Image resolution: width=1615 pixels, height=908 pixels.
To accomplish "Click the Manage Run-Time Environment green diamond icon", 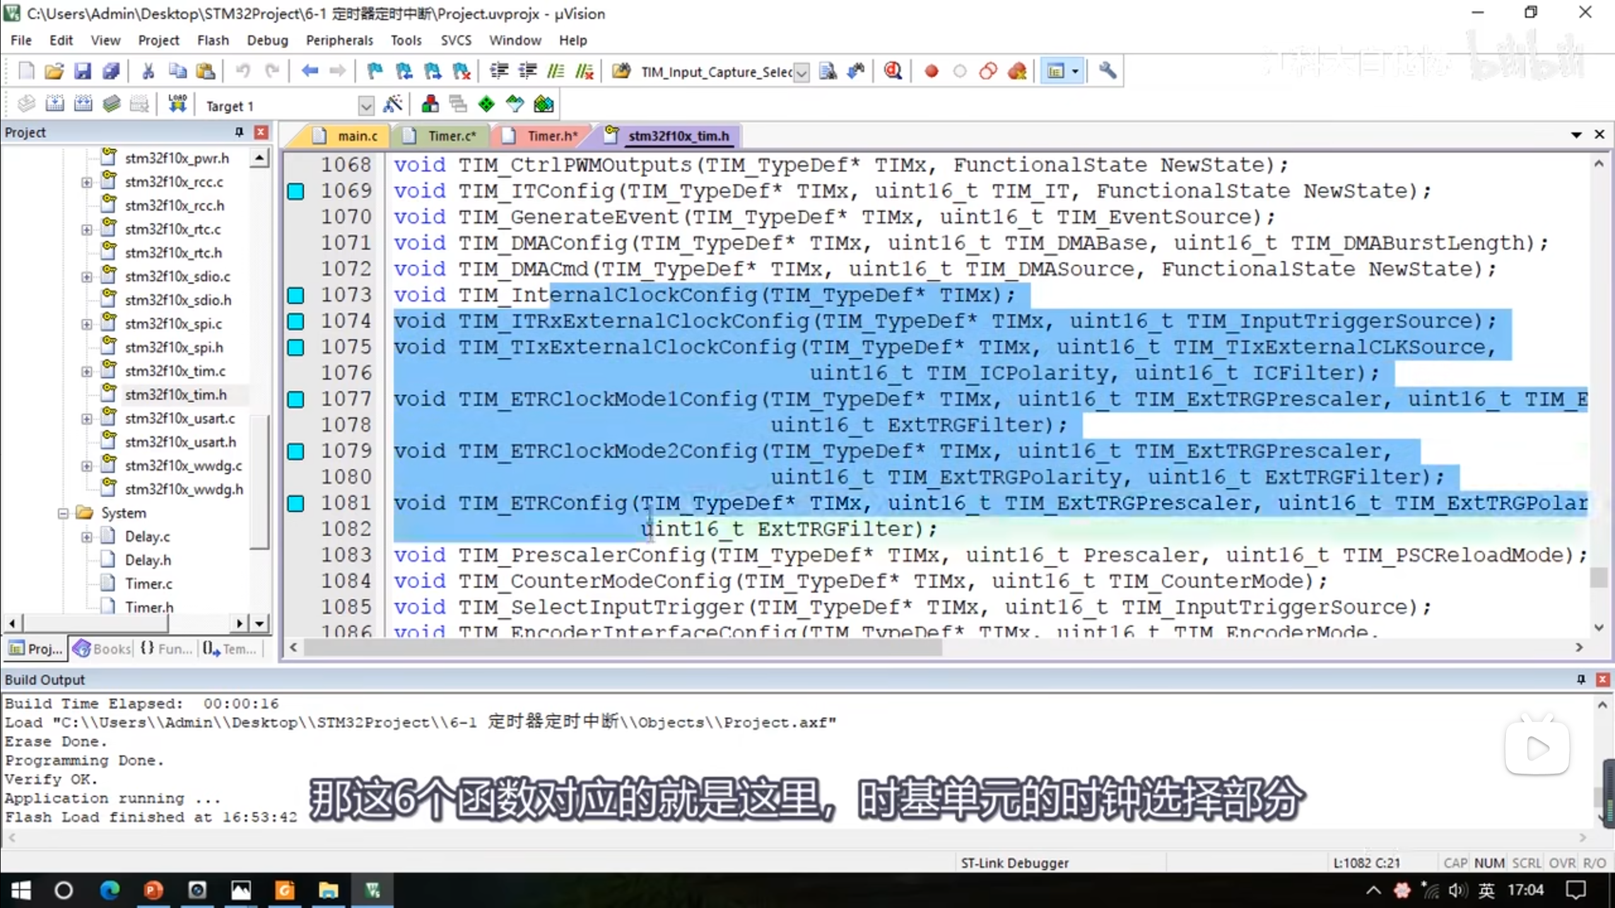I will 486,104.
